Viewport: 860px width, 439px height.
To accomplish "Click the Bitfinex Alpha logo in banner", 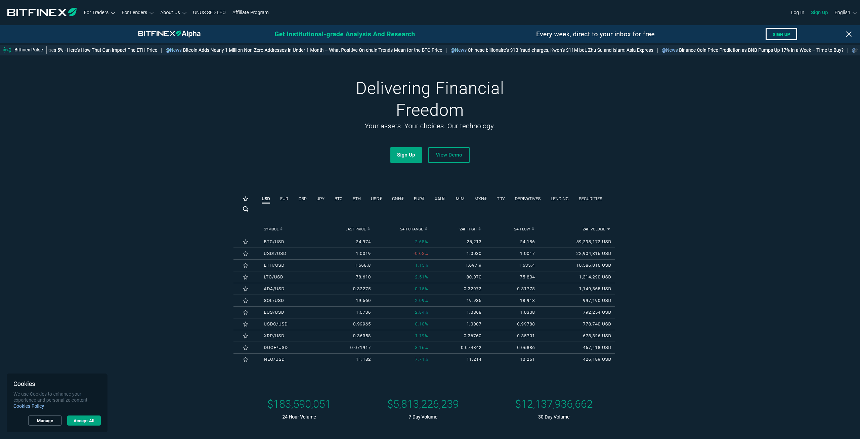I will 169,34.
